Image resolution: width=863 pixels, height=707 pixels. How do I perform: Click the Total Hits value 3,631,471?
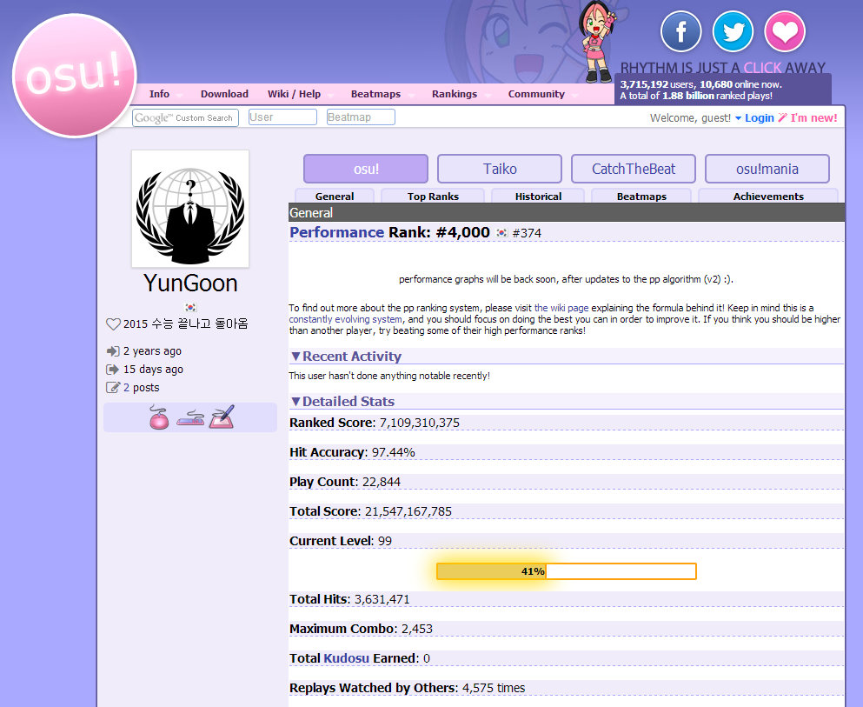(382, 600)
